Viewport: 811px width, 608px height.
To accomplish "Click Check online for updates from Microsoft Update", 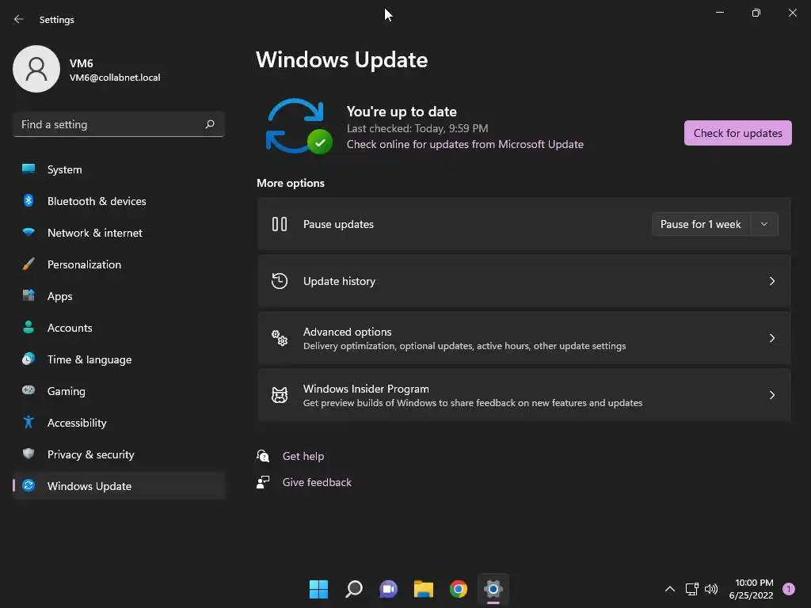I will point(465,144).
